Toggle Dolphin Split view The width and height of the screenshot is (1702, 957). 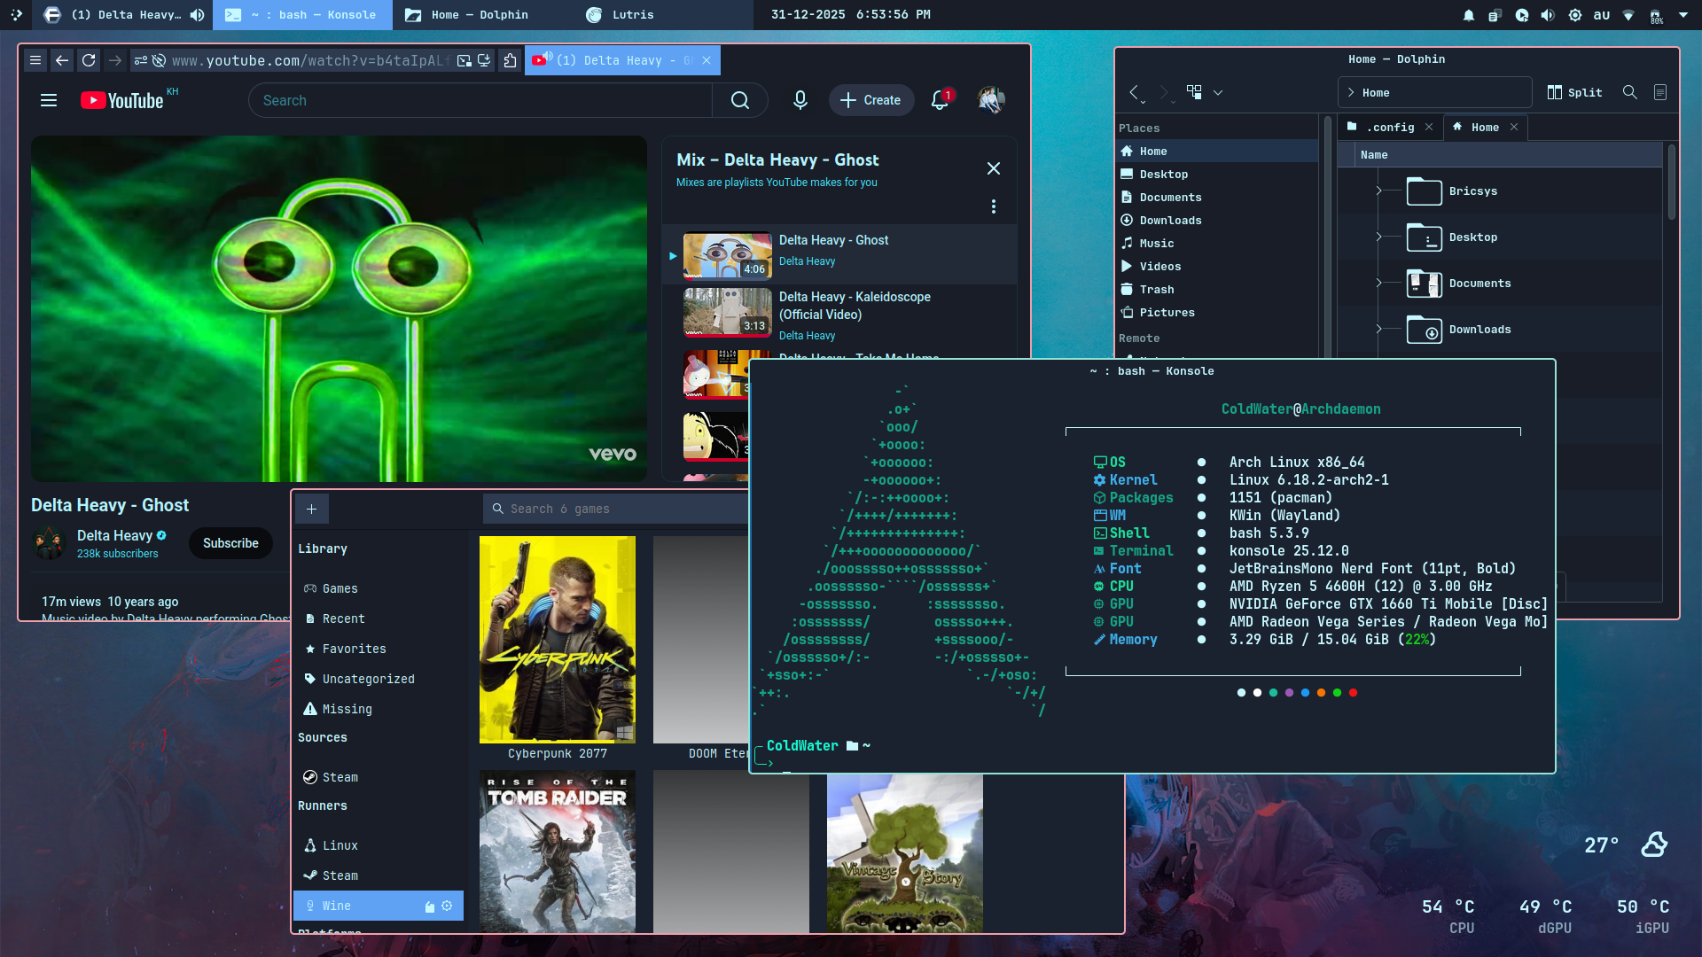click(1574, 92)
